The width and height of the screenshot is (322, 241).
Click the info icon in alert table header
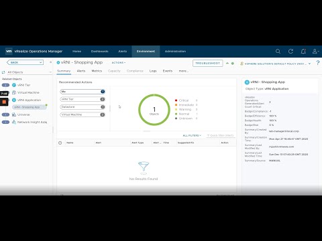(60, 143)
